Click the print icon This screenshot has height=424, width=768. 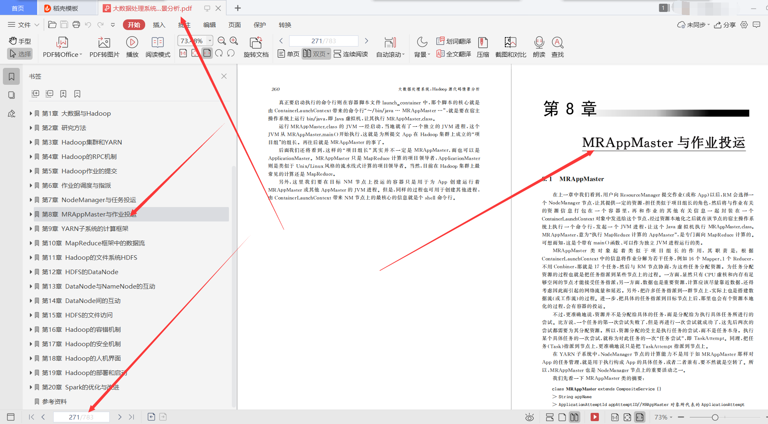tap(76, 25)
